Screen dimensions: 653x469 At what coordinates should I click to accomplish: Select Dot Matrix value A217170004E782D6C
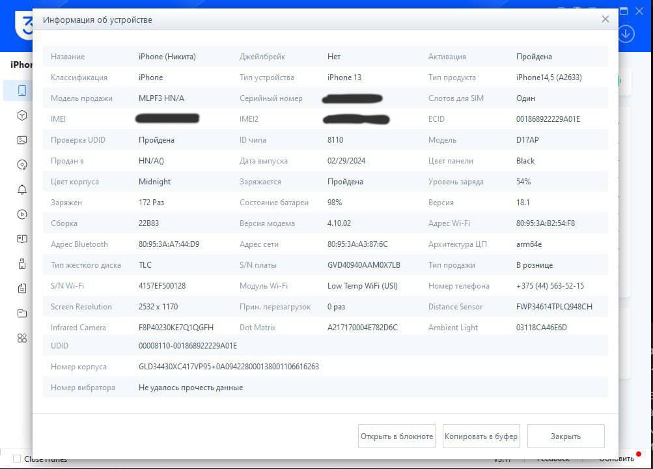pos(363,328)
